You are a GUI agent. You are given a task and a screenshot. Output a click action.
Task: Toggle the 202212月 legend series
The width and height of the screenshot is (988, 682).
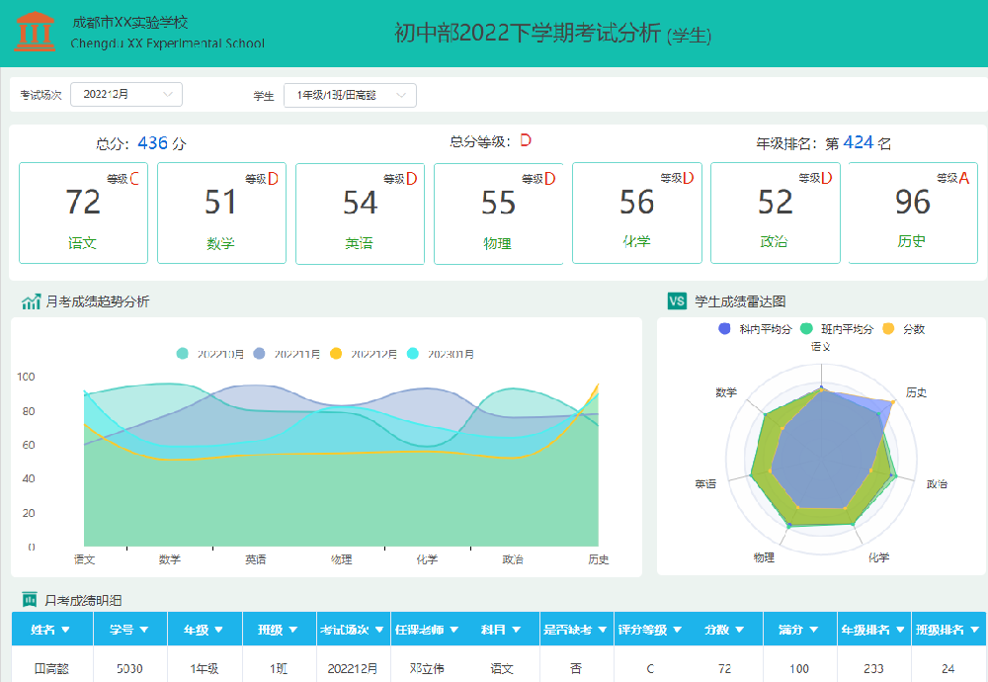[x=364, y=354]
